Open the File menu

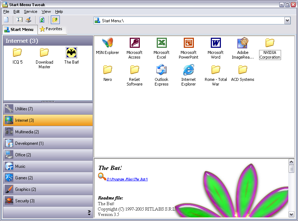tap(6, 11)
